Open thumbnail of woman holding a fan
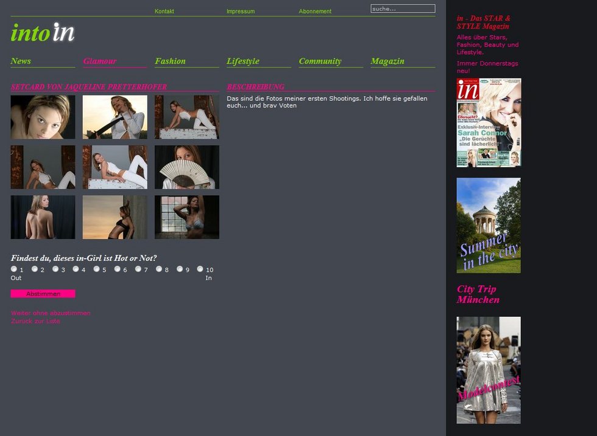The width and height of the screenshot is (597, 436). coord(187,167)
